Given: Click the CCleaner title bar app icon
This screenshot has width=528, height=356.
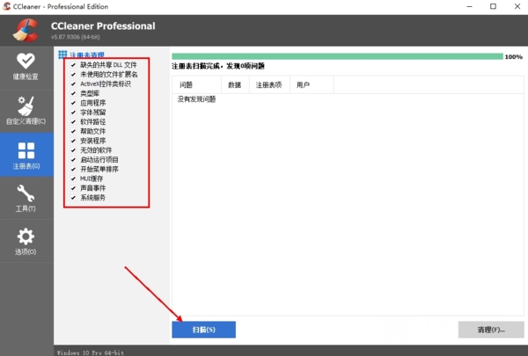Looking at the screenshot, I should 6,6.
